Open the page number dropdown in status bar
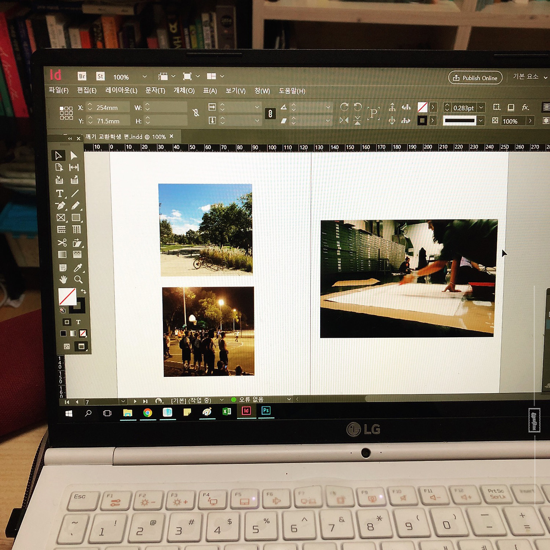 123,401
